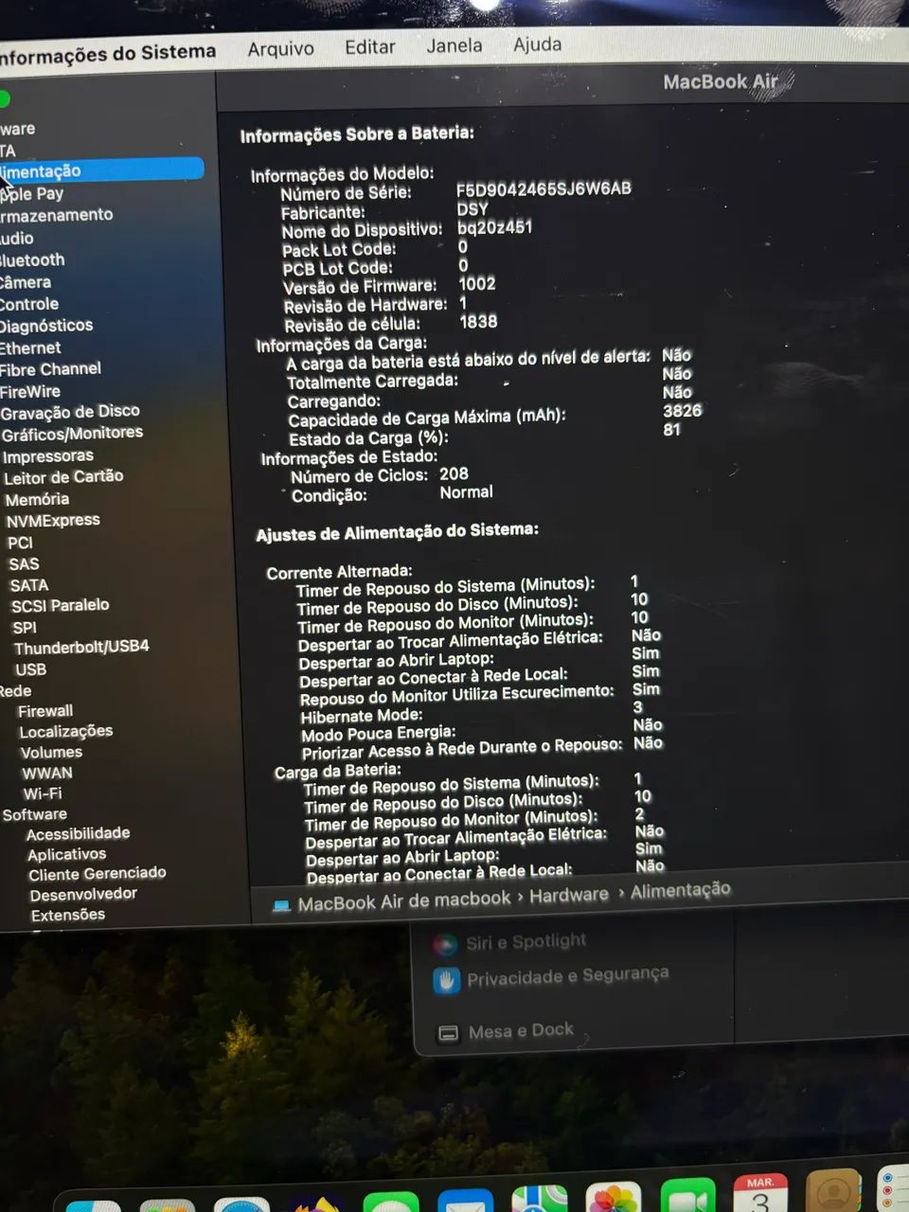Select Aplicativos in the sidebar
The height and width of the screenshot is (1212, 909).
(x=66, y=855)
